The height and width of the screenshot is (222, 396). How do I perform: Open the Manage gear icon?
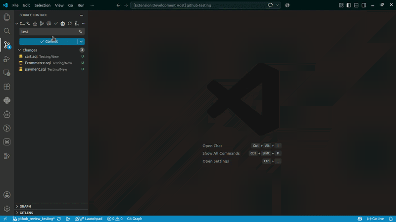[x=7, y=209]
